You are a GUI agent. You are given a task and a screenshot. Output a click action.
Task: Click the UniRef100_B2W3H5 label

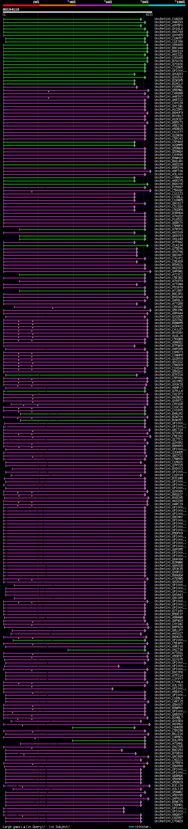pyautogui.click(x=169, y=81)
